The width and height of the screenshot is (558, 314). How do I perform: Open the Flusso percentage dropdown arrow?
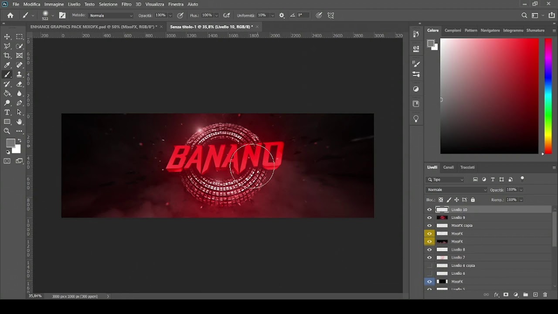216,15
